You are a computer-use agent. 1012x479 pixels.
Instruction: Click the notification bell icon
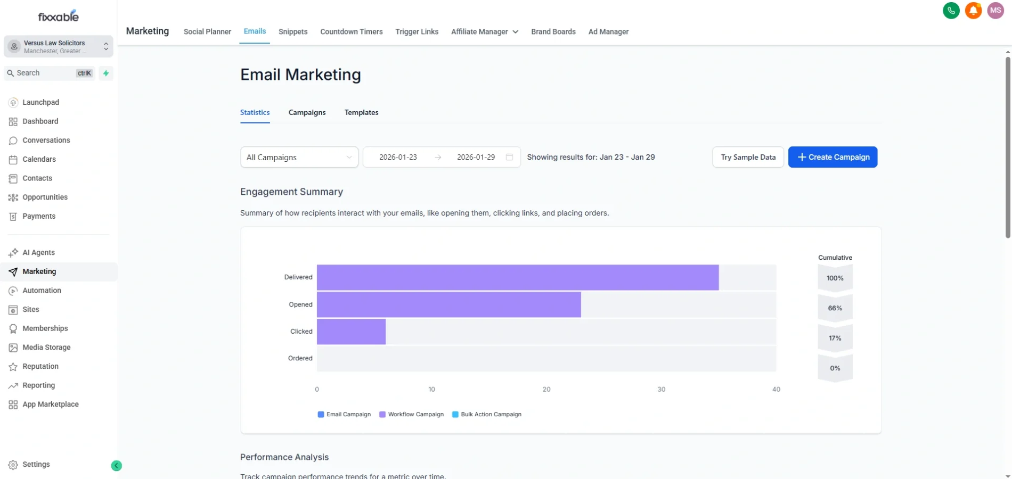[x=973, y=11]
